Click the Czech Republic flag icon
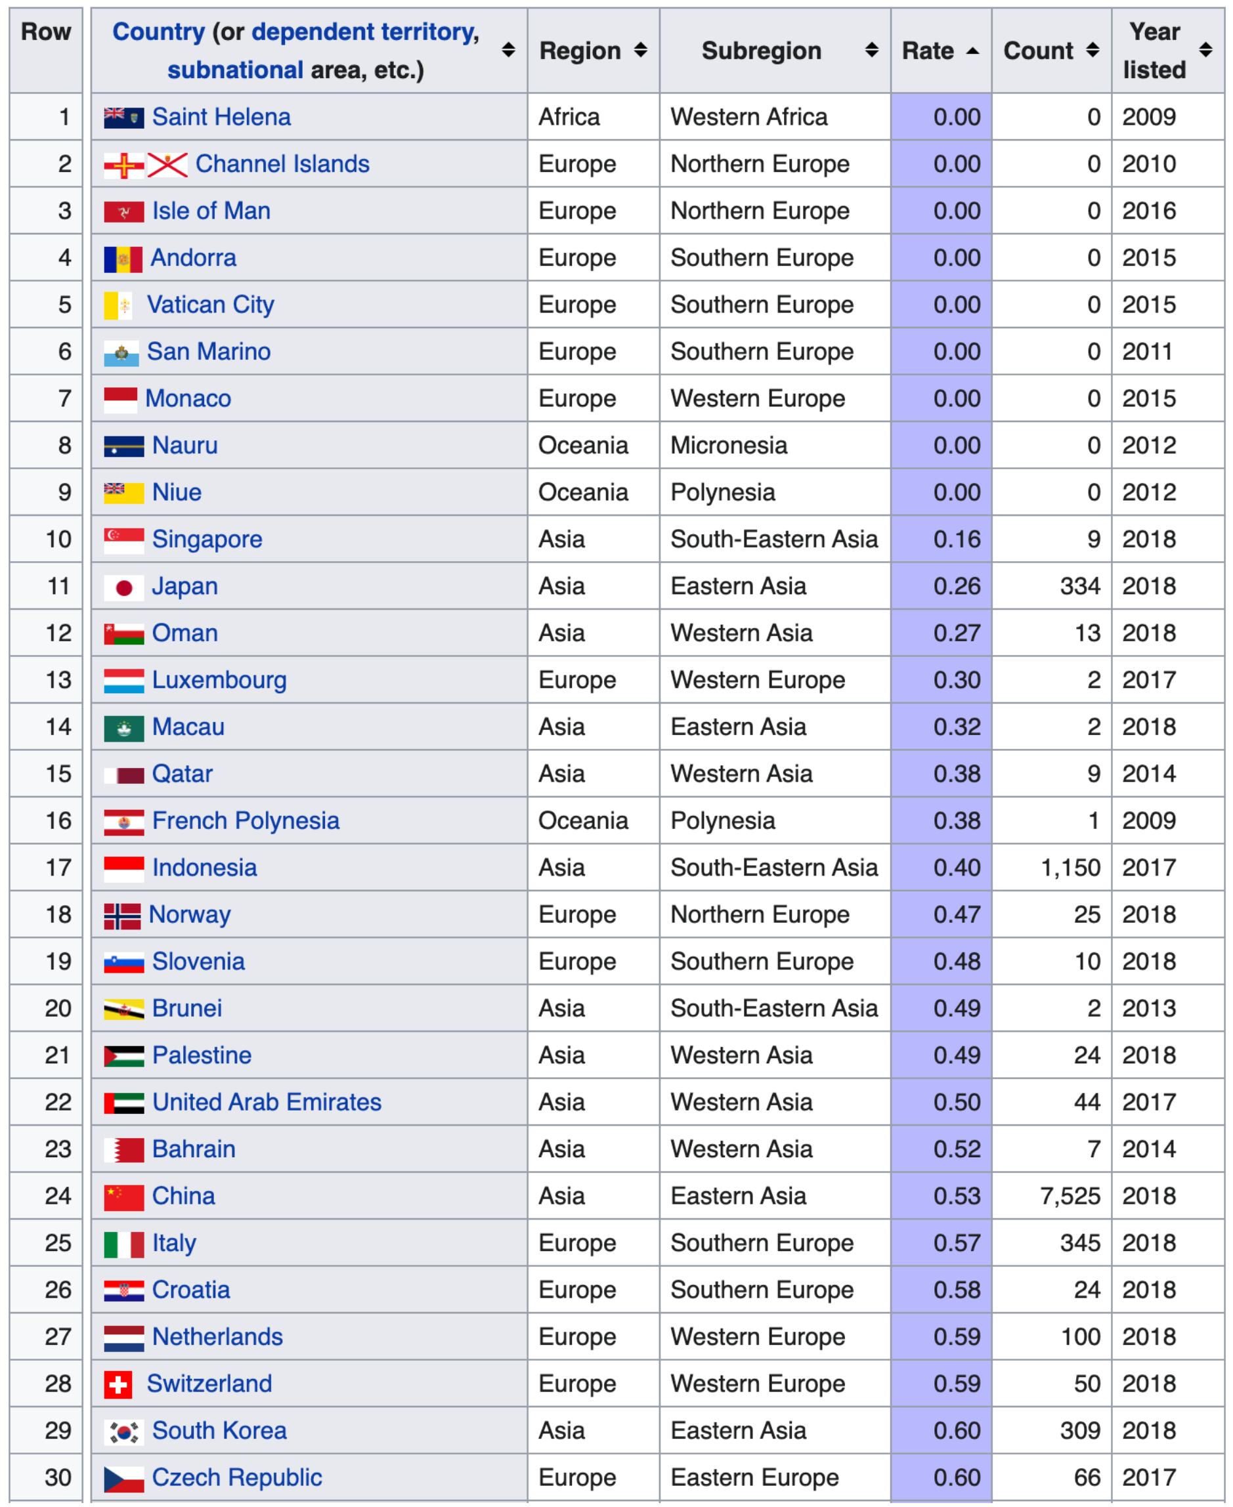This screenshot has height=1507, width=1233. (x=123, y=1478)
